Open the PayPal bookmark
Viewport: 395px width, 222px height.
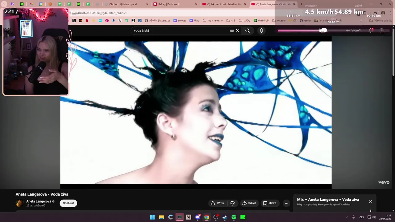[114, 21]
